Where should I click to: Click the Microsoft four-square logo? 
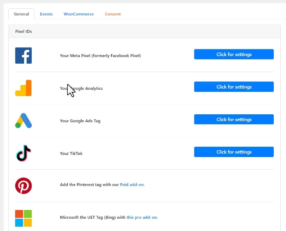[23, 218]
